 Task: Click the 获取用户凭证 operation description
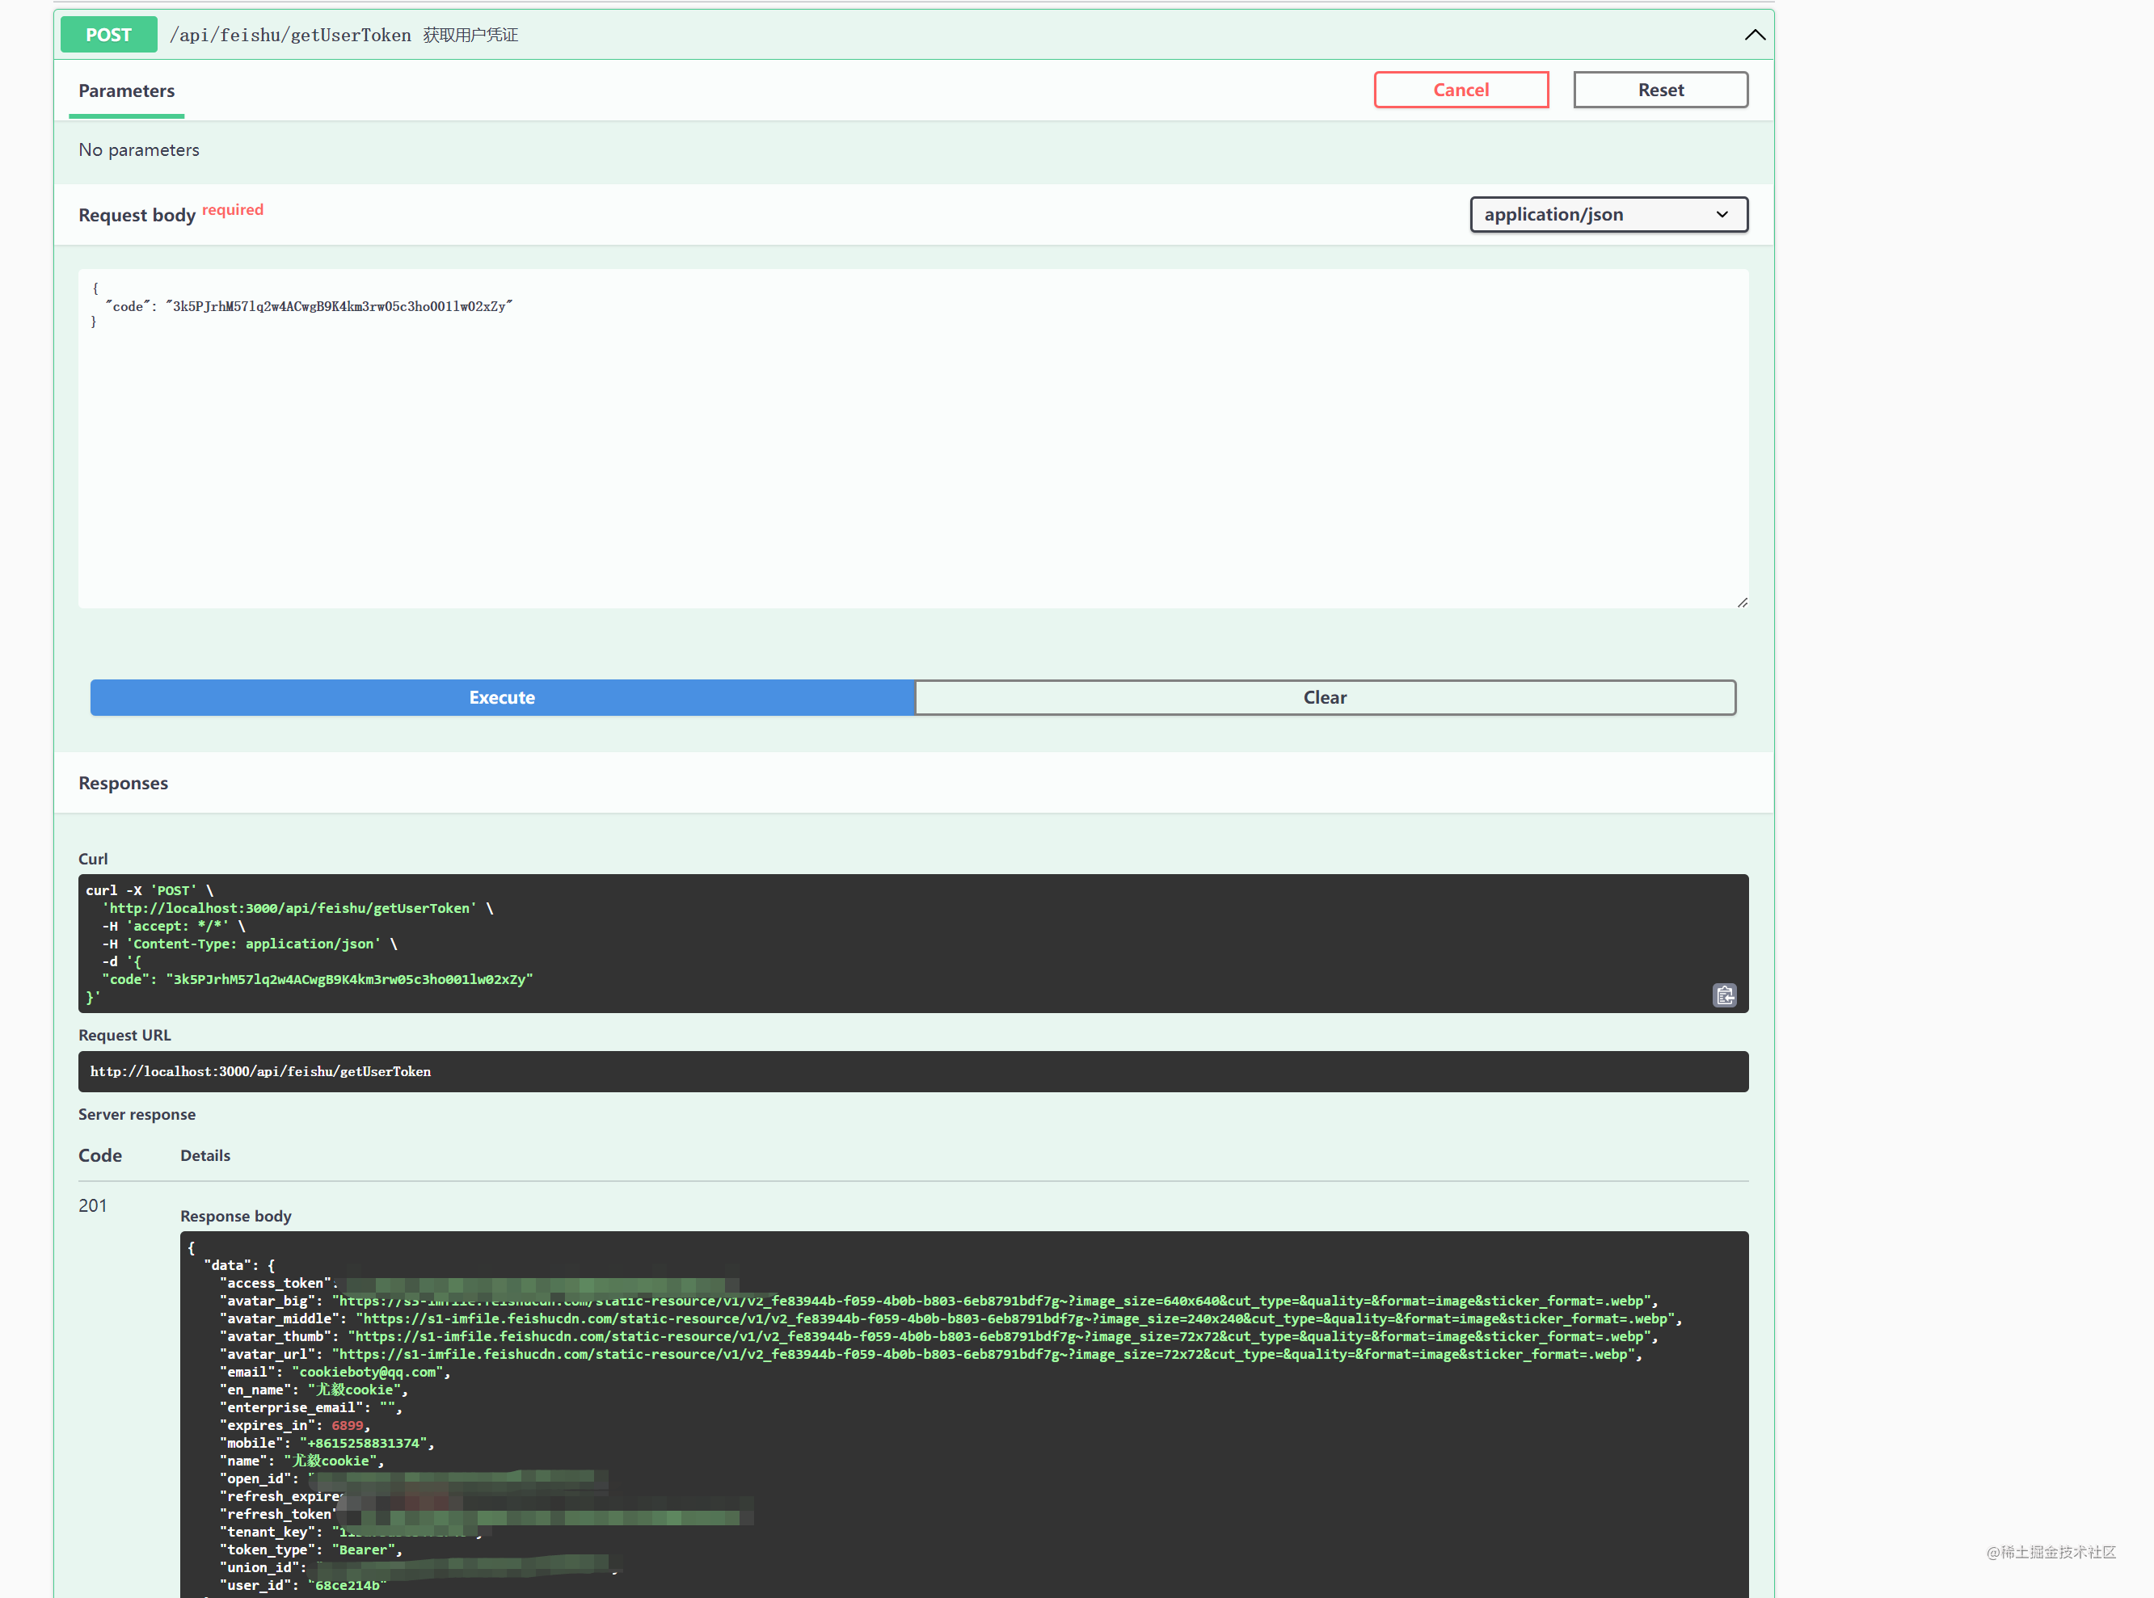coord(470,36)
